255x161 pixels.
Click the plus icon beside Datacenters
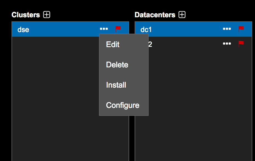(x=182, y=15)
